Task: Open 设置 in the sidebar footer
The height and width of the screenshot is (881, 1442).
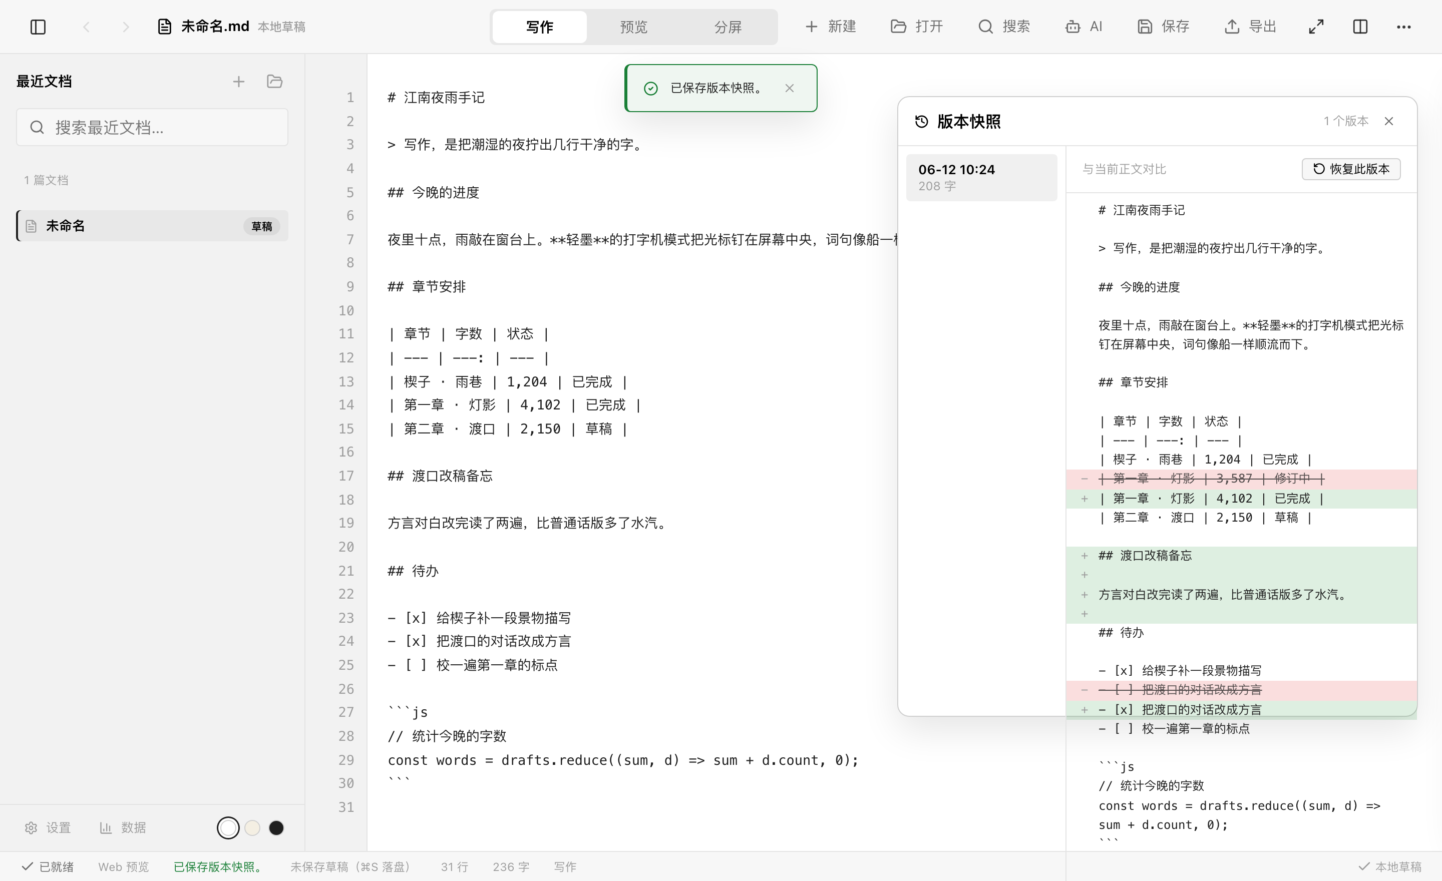Action: point(48,828)
